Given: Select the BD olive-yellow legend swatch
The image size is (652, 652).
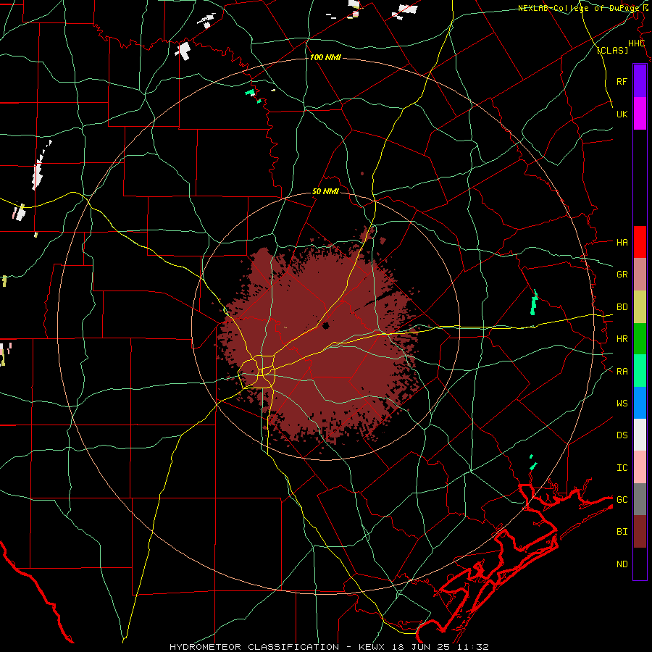Looking at the screenshot, I should pos(640,307).
